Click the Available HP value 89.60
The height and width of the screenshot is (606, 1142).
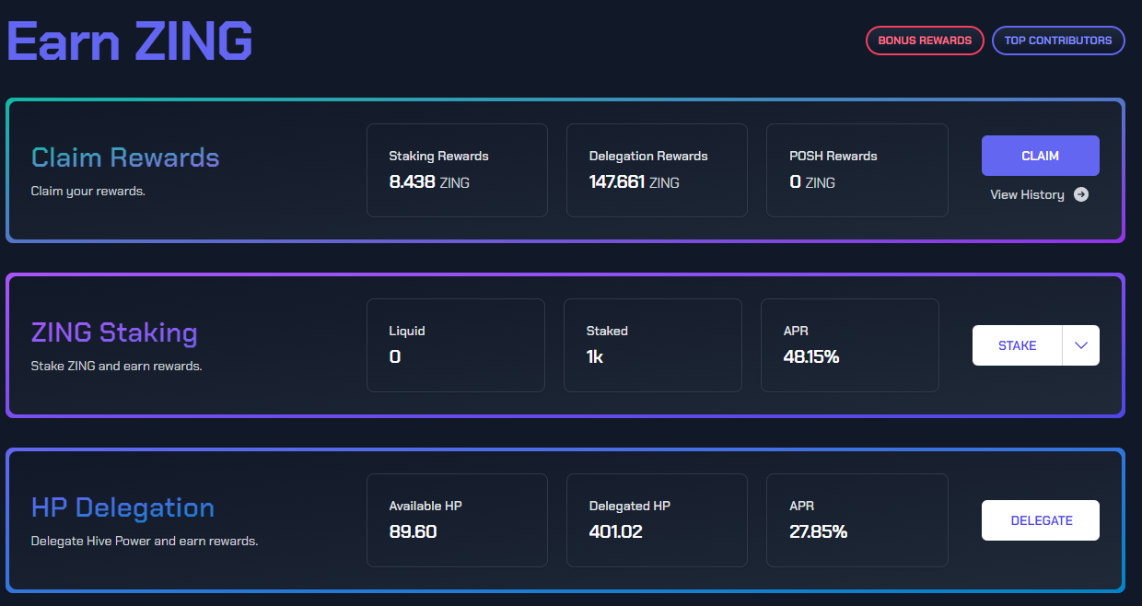point(413,531)
